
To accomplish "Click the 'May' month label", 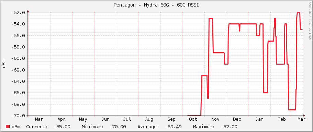I will click(83, 119).
